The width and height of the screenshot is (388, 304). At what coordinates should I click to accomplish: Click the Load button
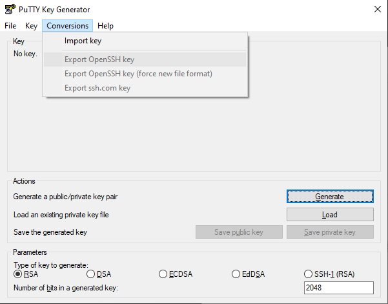(330, 215)
